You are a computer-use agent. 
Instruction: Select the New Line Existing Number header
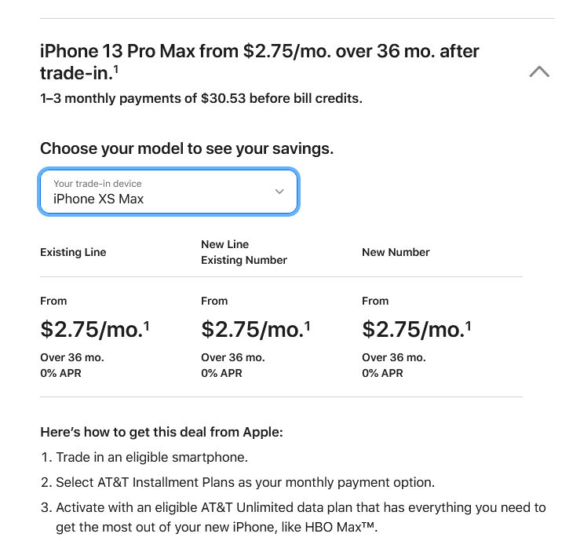tap(244, 252)
